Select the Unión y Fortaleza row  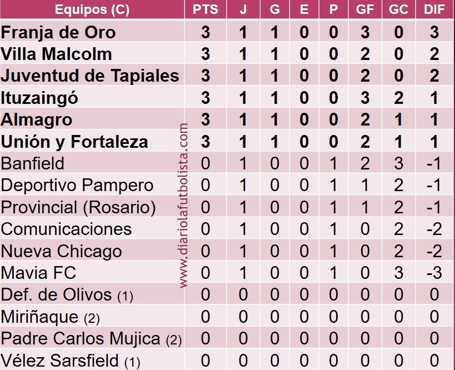pos(74,142)
